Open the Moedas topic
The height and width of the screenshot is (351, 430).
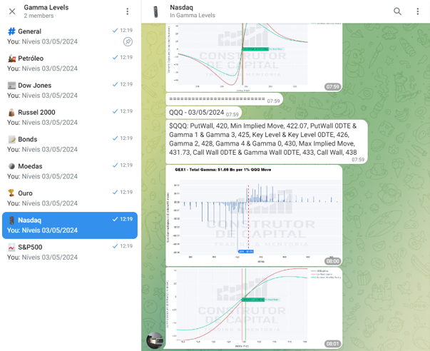click(70, 171)
